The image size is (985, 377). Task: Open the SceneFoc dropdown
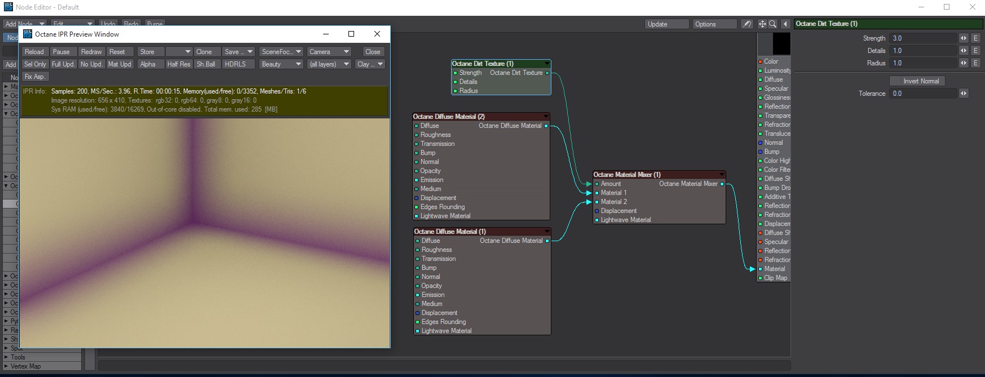(281, 52)
